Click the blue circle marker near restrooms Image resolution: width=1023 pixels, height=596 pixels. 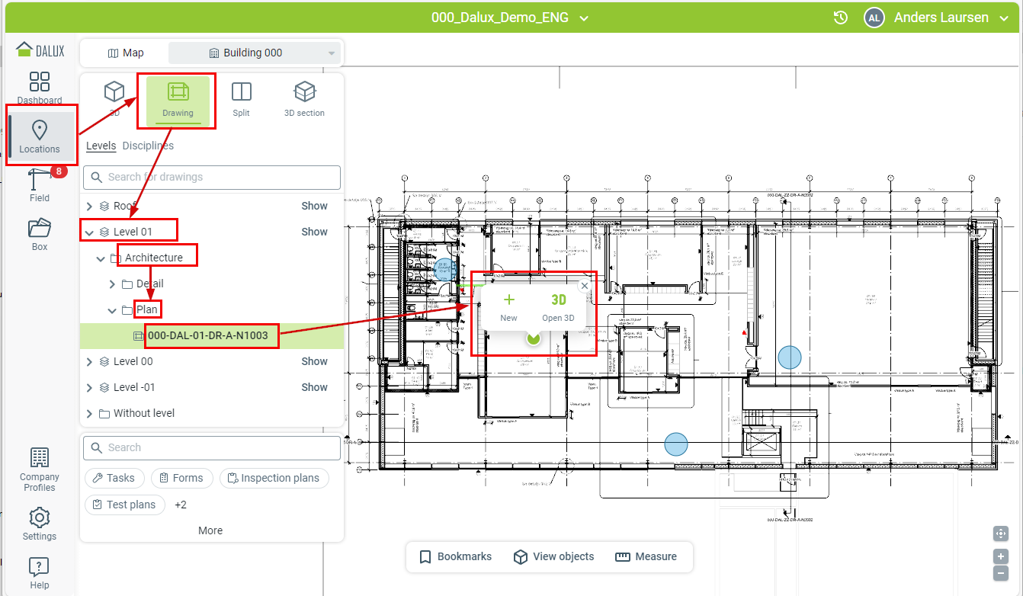(445, 268)
